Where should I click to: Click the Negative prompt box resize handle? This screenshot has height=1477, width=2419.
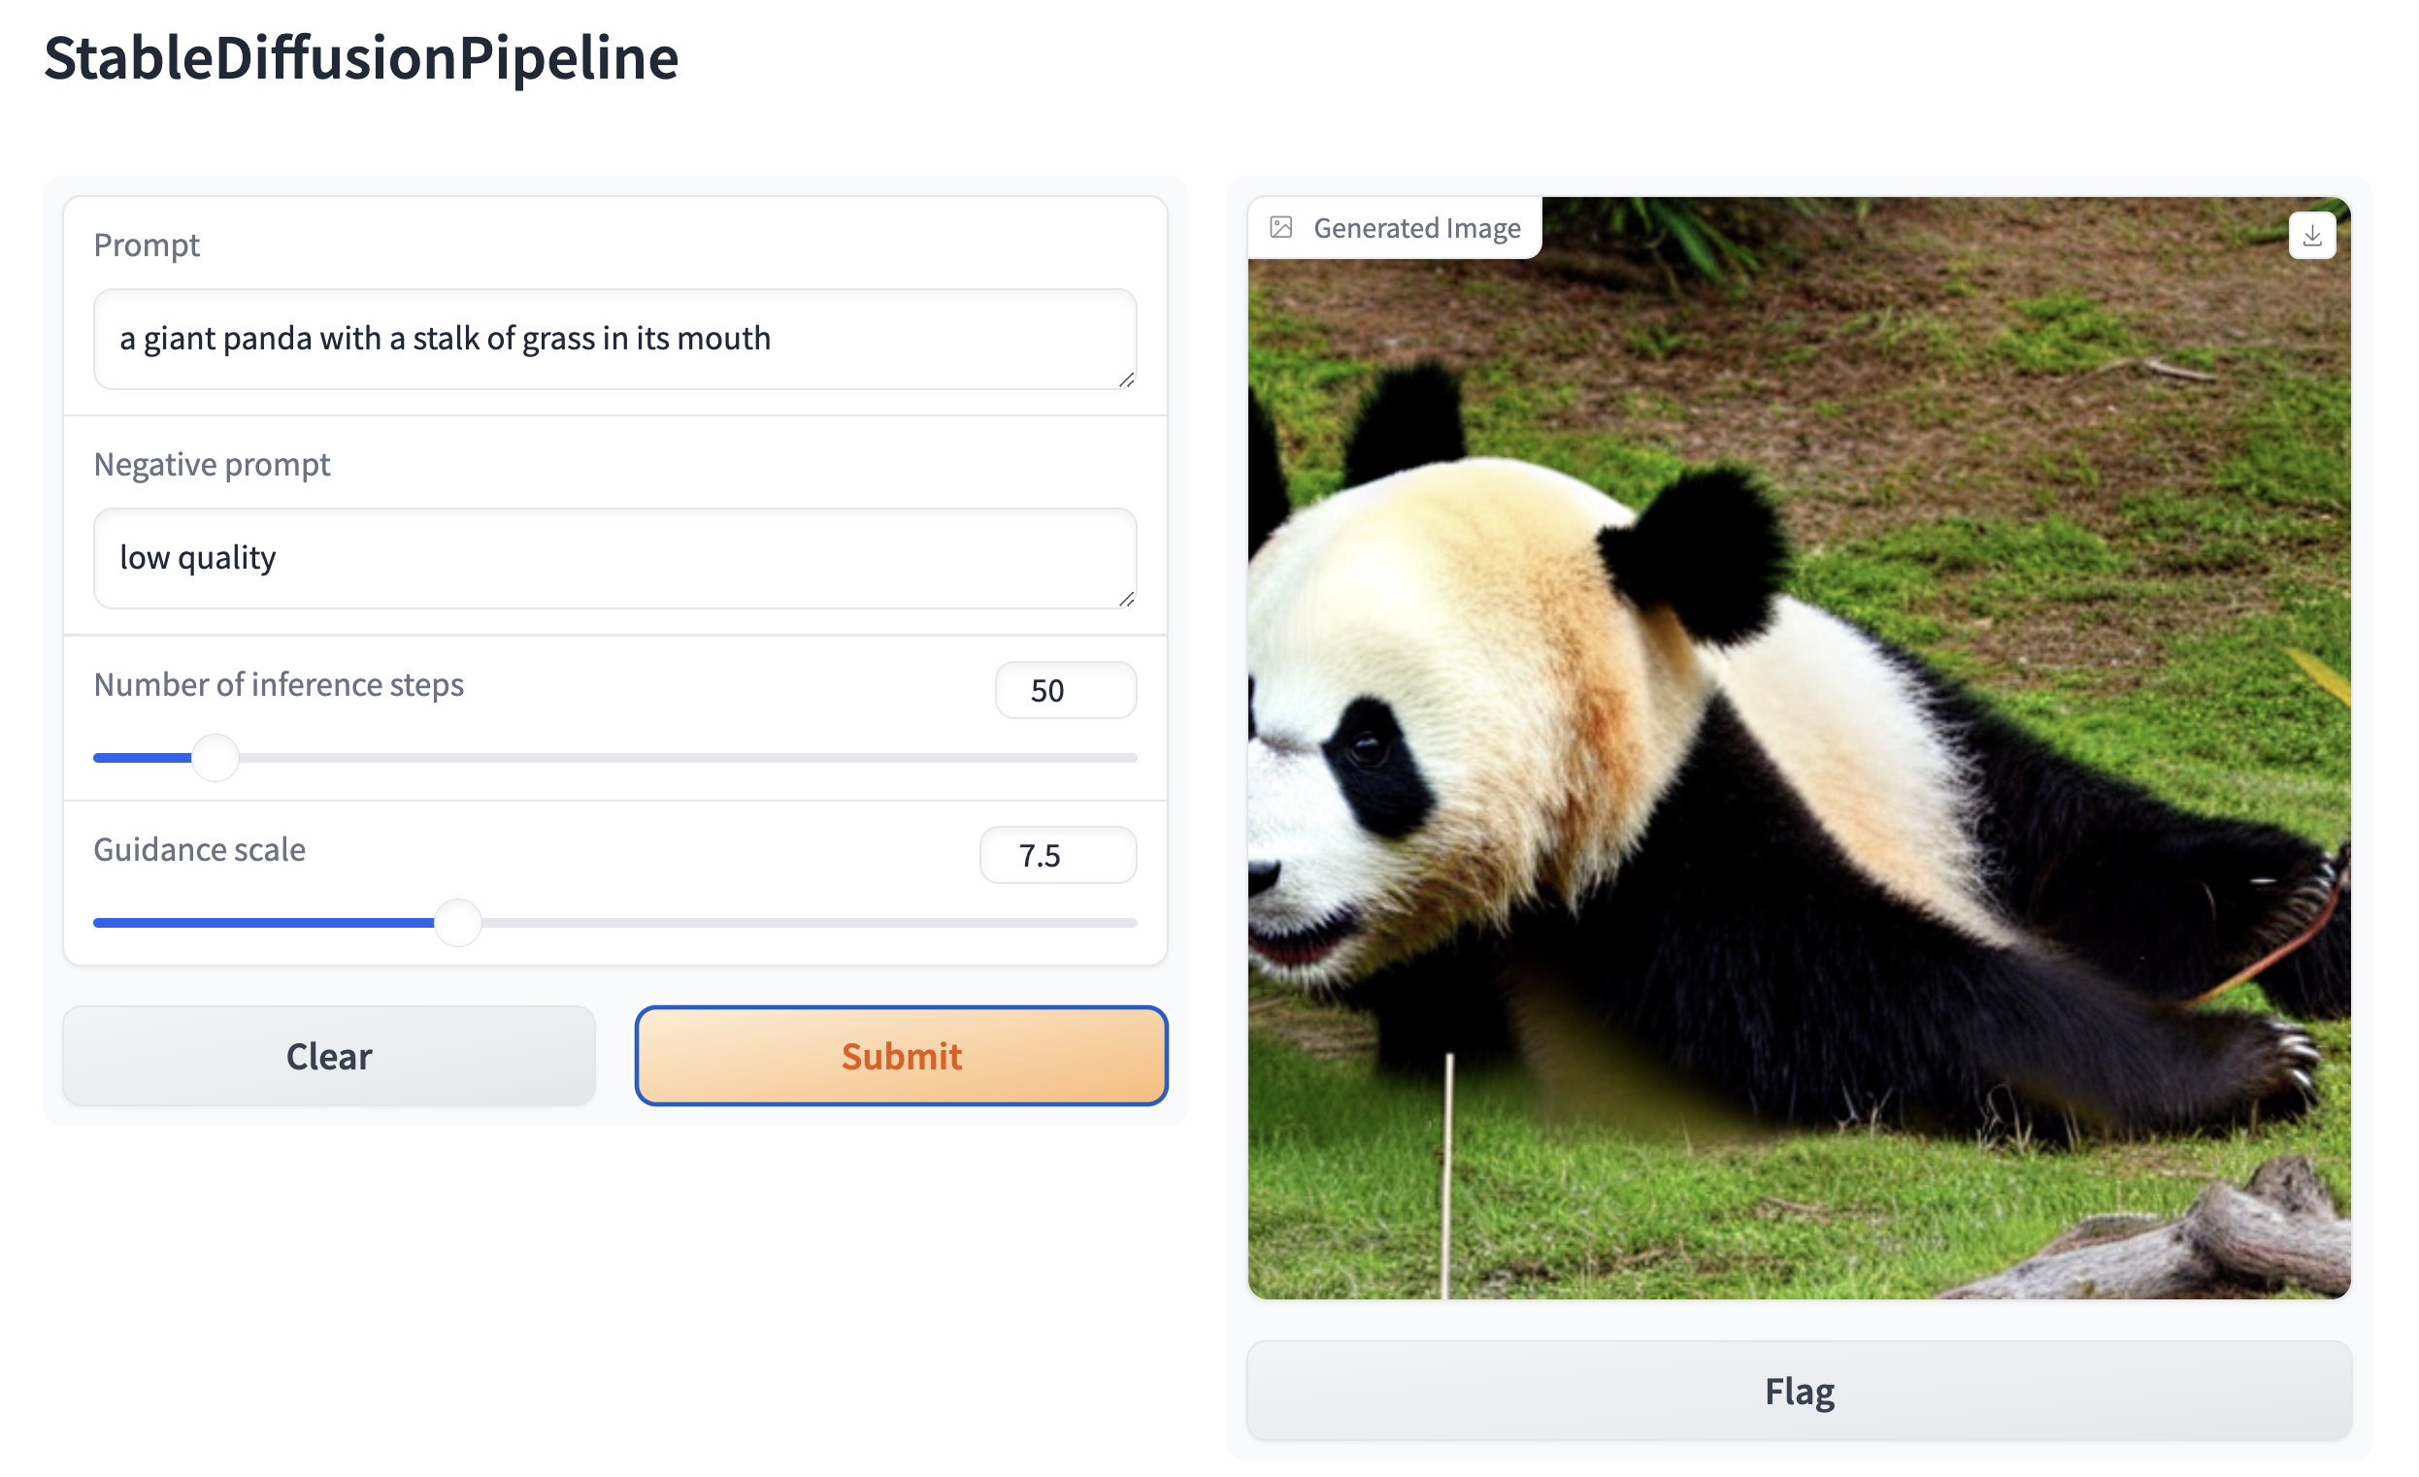tap(1126, 599)
